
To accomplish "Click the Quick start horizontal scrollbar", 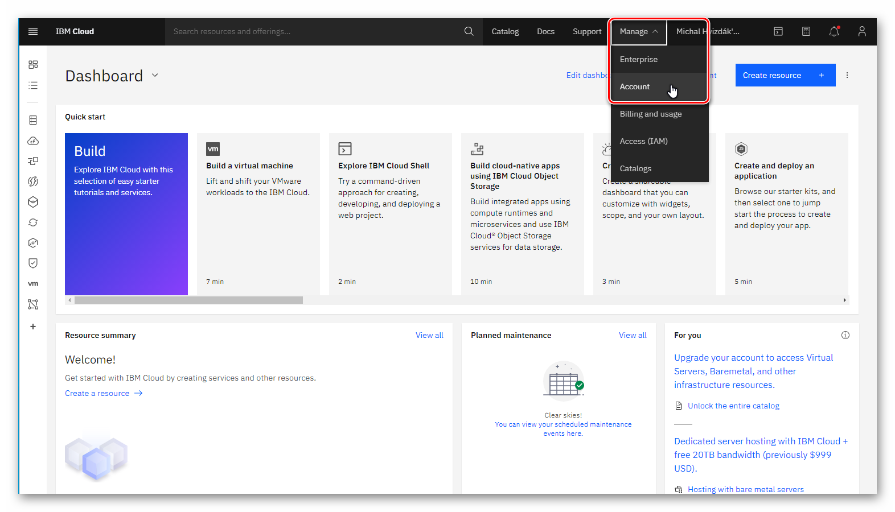I will click(188, 300).
